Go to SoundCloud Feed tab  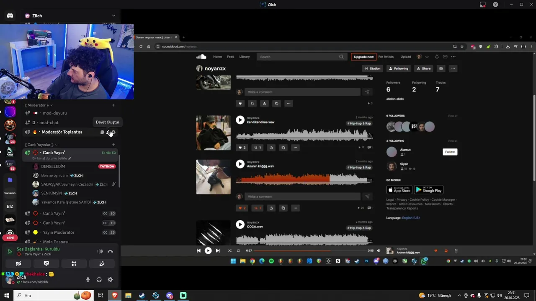[231, 57]
